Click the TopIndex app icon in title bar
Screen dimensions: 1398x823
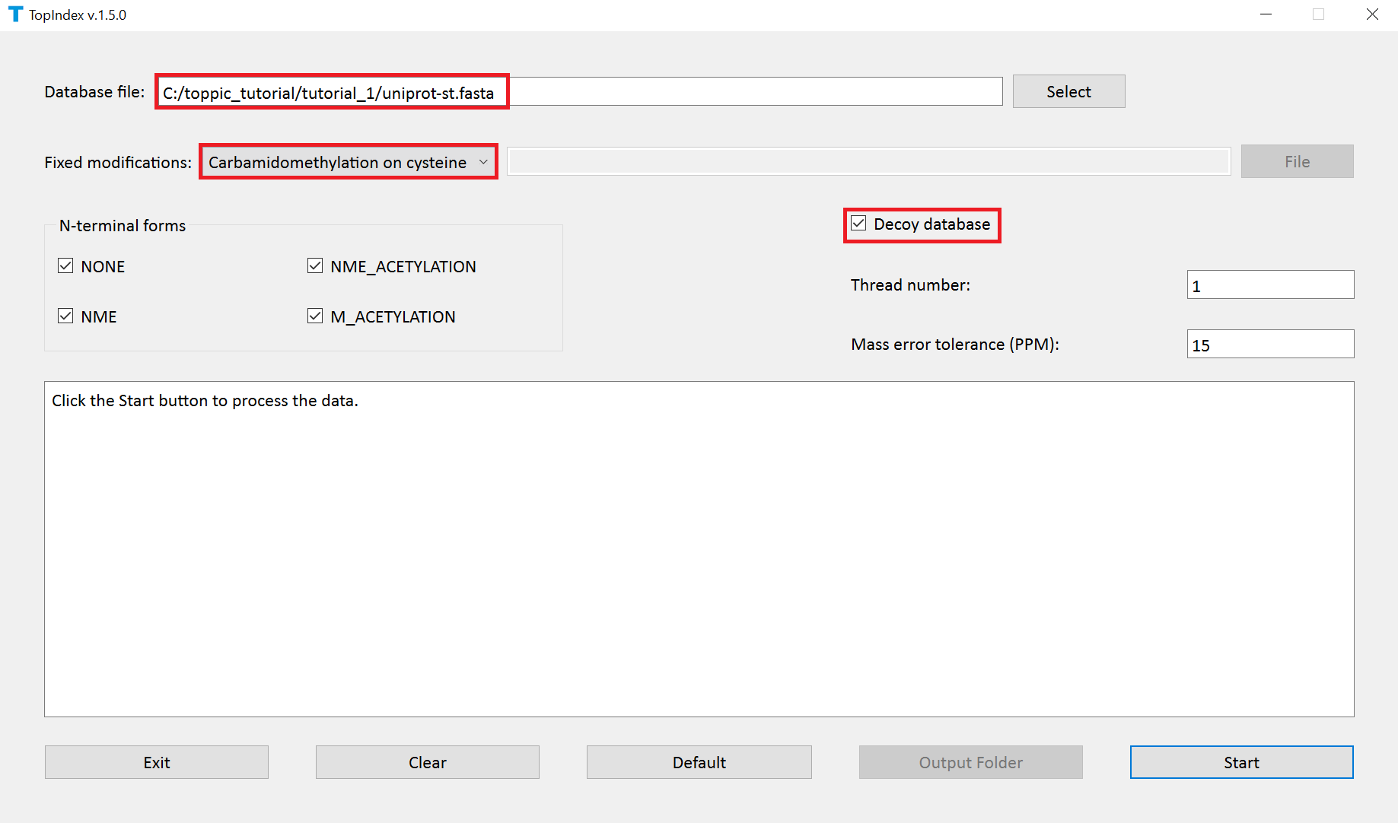[15, 14]
